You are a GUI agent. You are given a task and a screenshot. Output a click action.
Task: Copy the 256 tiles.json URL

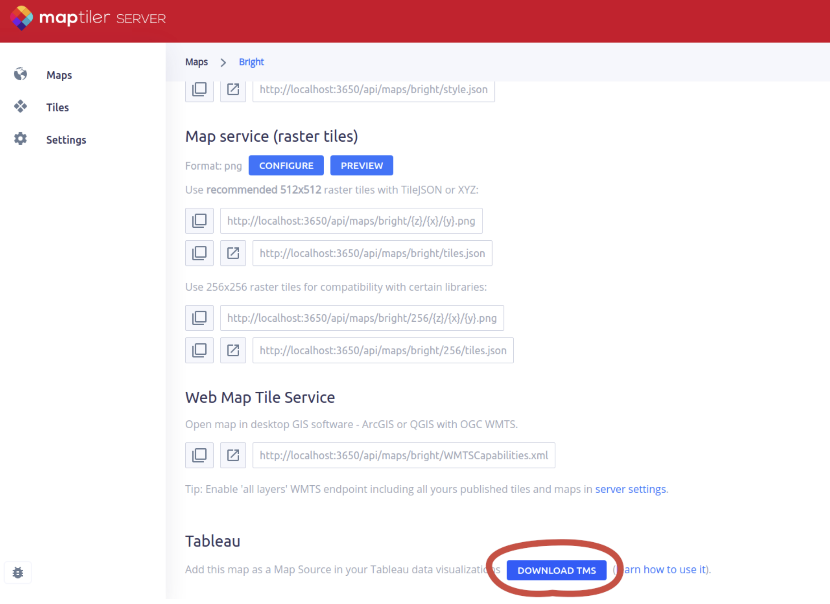tap(199, 350)
